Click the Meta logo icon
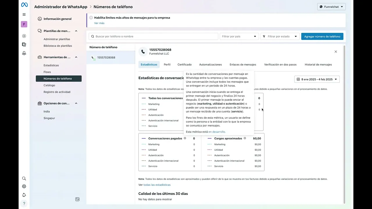The image size is (372, 209). click(24, 5)
